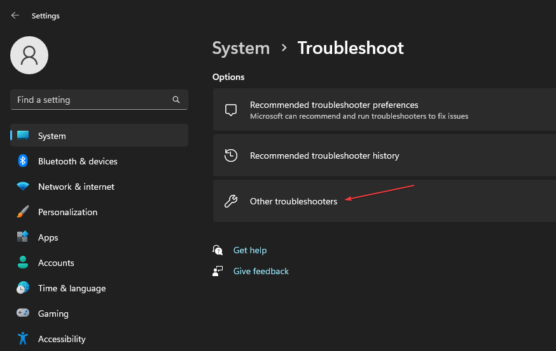Click the Troubleshoot breadcrumb title

(x=351, y=48)
